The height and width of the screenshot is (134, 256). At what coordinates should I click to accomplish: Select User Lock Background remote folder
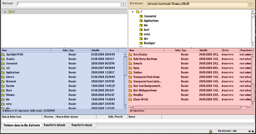190,86
